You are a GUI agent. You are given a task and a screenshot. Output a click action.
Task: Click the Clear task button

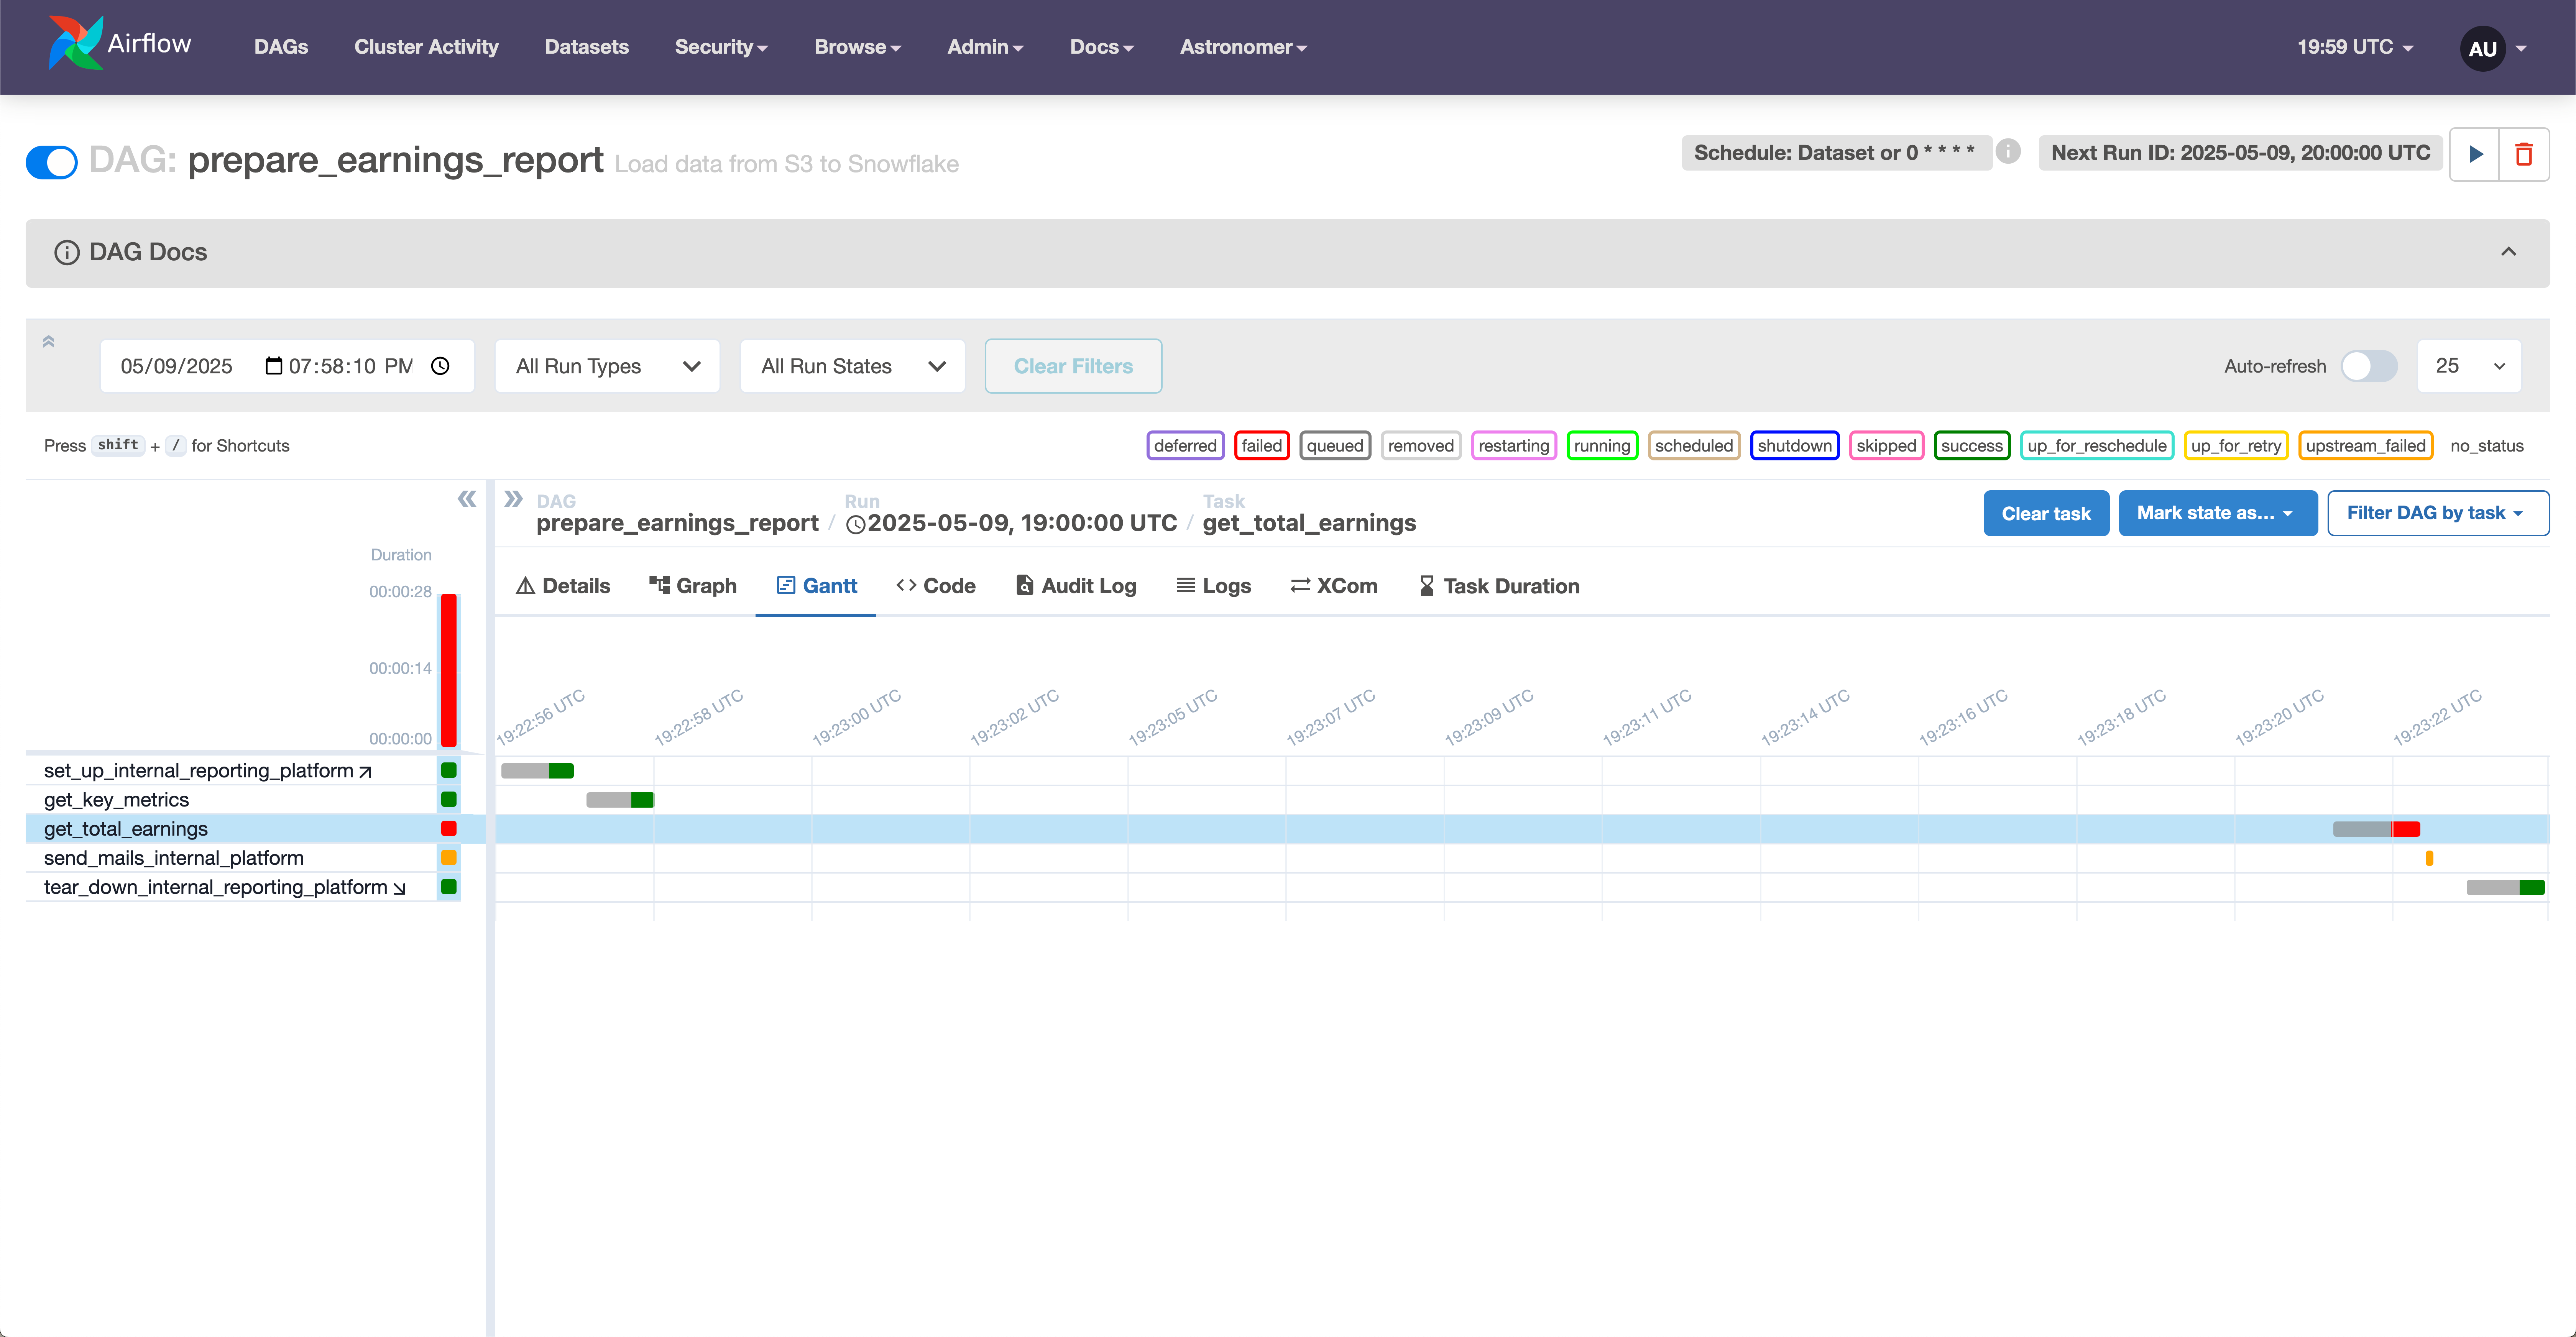[x=2046, y=512]
